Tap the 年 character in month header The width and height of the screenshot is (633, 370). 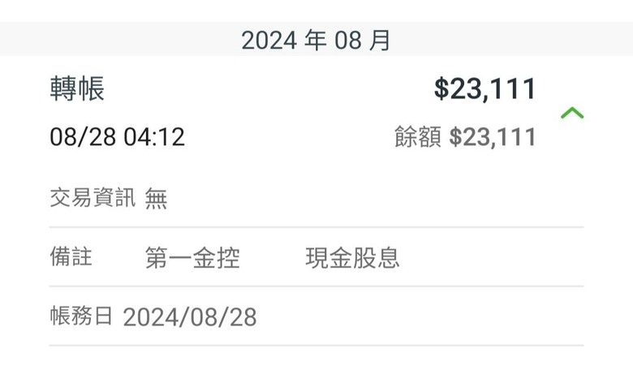pos(316,40)
